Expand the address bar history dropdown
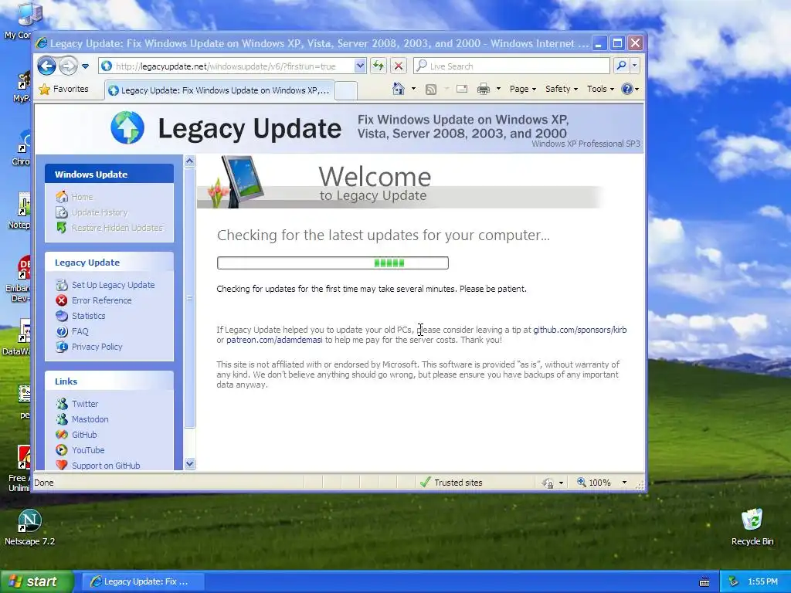 [360, 66]
